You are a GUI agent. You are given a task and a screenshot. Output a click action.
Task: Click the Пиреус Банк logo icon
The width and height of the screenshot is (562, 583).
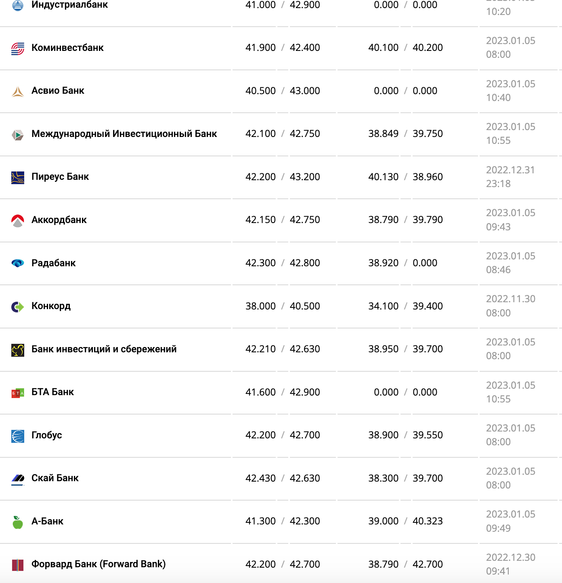(18, 177)
